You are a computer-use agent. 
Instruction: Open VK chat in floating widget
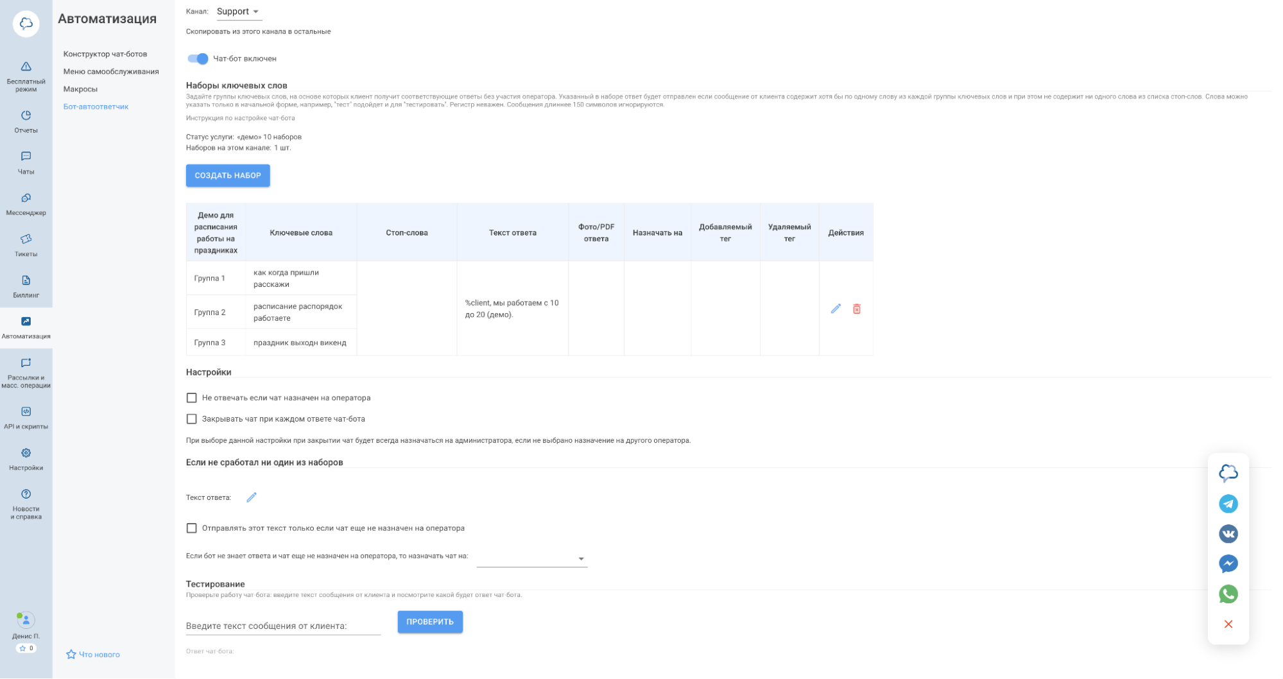click(1228, 534)
